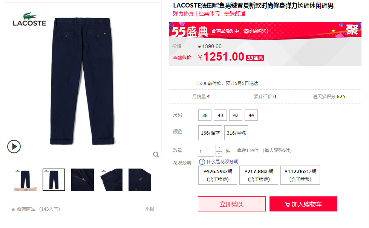Click the quantity input field
Image resolution: width=369 pixels, height=228 pixels.
coord(206,151)
